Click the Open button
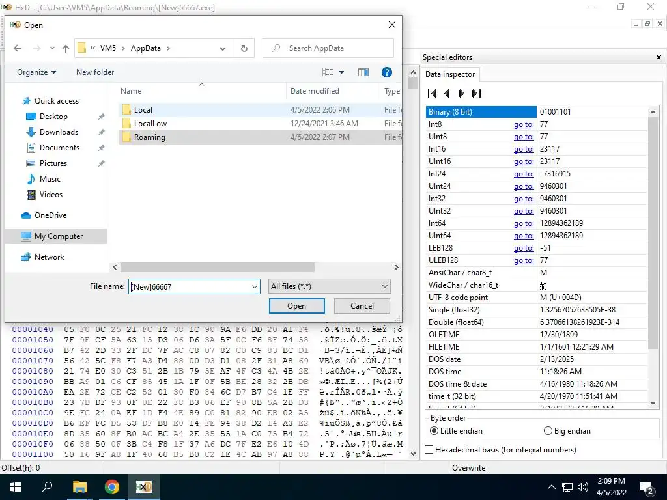This screenshot has width=667, height=500. click(x=296, y=306)
